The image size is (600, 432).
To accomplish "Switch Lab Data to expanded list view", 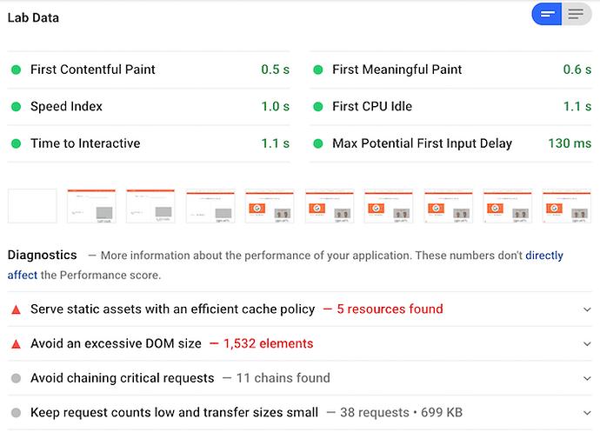I will [x=576, y=14].
